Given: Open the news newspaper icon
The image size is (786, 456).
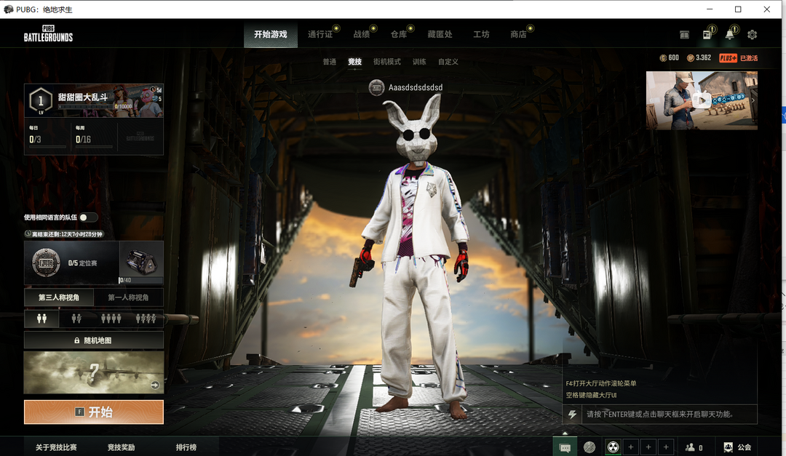Looking at the screenshot, I should [x=707, y=35].
